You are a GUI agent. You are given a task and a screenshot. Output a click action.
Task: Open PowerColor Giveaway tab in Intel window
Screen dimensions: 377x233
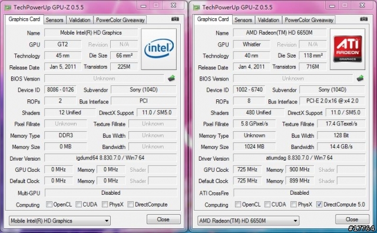click(x=120, y=20)
